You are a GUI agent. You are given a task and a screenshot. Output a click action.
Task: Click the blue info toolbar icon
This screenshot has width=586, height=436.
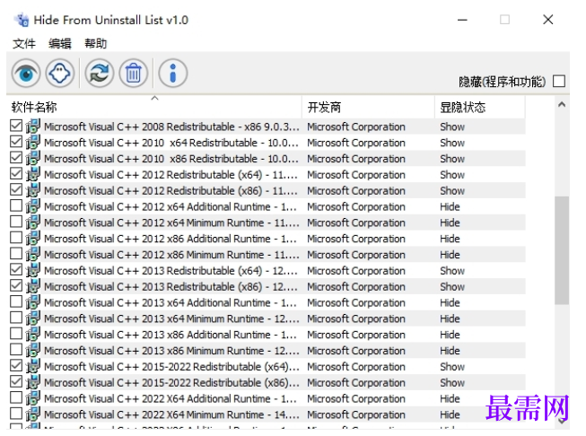[x=172, y=74]
